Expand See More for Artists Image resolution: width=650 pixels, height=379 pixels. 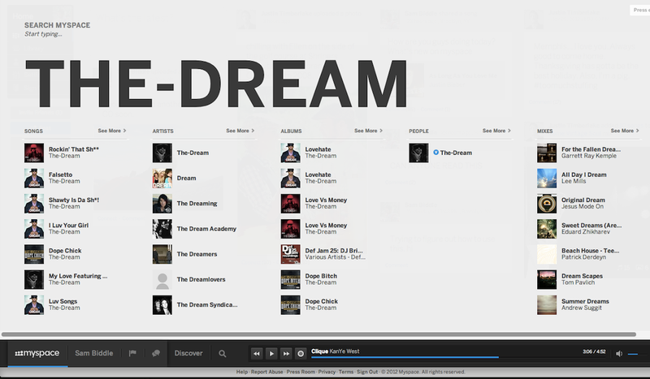pyautogui.click(x=240, y=131)
